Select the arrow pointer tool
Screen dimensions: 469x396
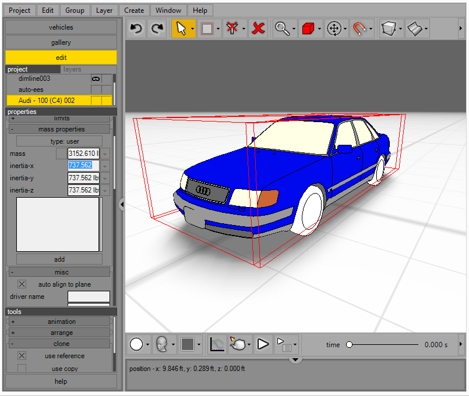(x=181, y=28)
